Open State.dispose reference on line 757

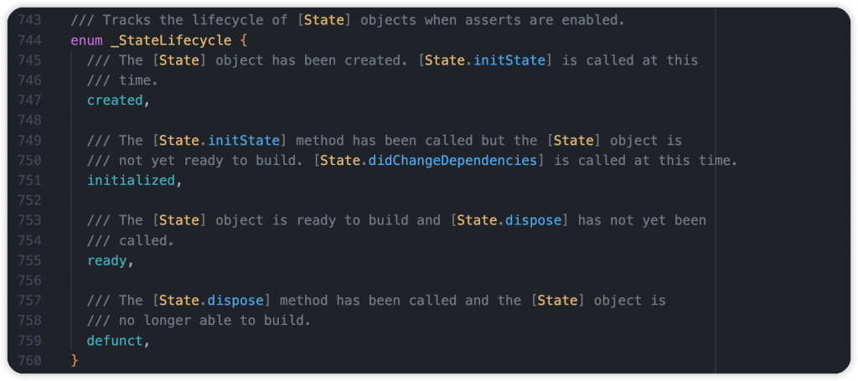212,301
